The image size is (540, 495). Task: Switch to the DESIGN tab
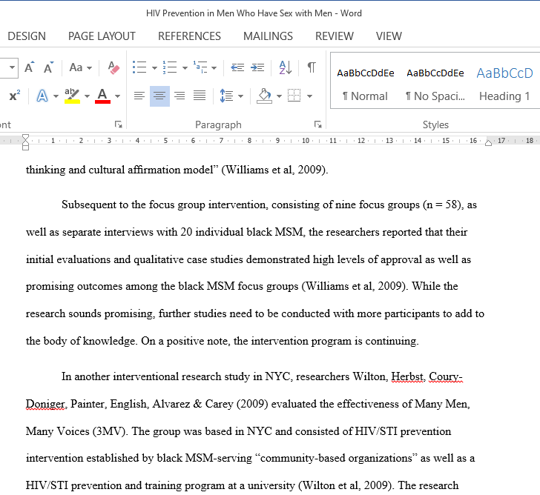pyautogui.click(x=27, y=36)
